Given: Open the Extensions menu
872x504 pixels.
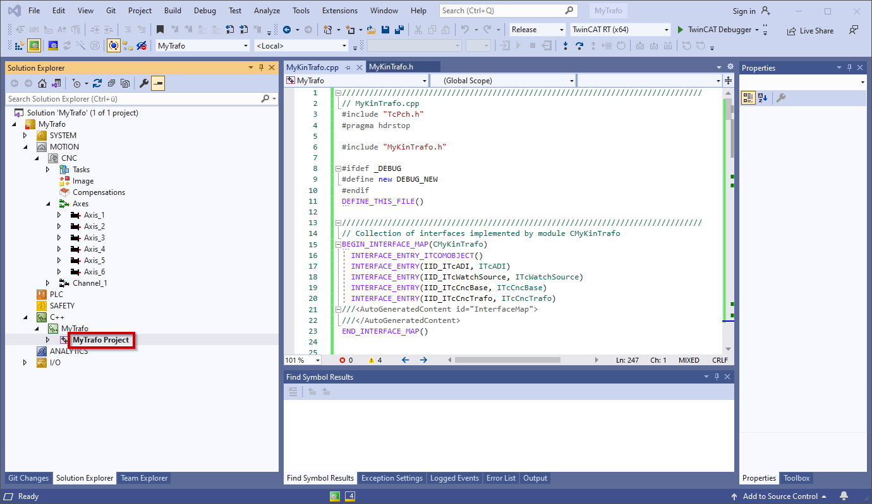Looking at the screenshot, I should (339, 11).
